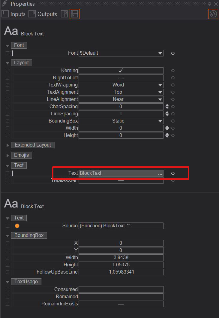
Task: Reset the Text property with its reset arrow
Action: pos(172,173)
